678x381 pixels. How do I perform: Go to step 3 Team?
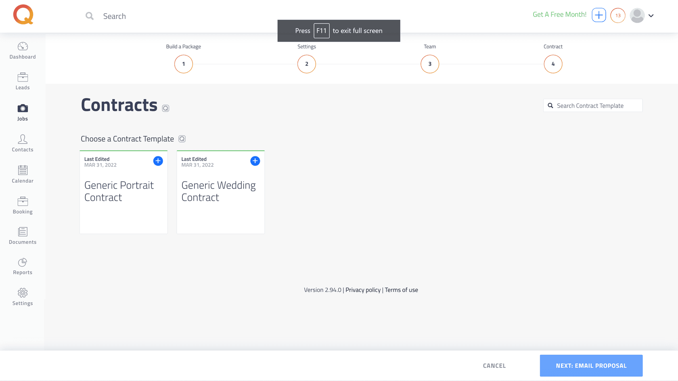[430, 64]
